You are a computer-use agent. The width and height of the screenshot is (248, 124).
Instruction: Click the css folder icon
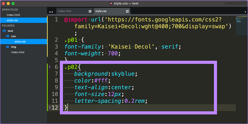pyautogui.click(x=8, y=36)
